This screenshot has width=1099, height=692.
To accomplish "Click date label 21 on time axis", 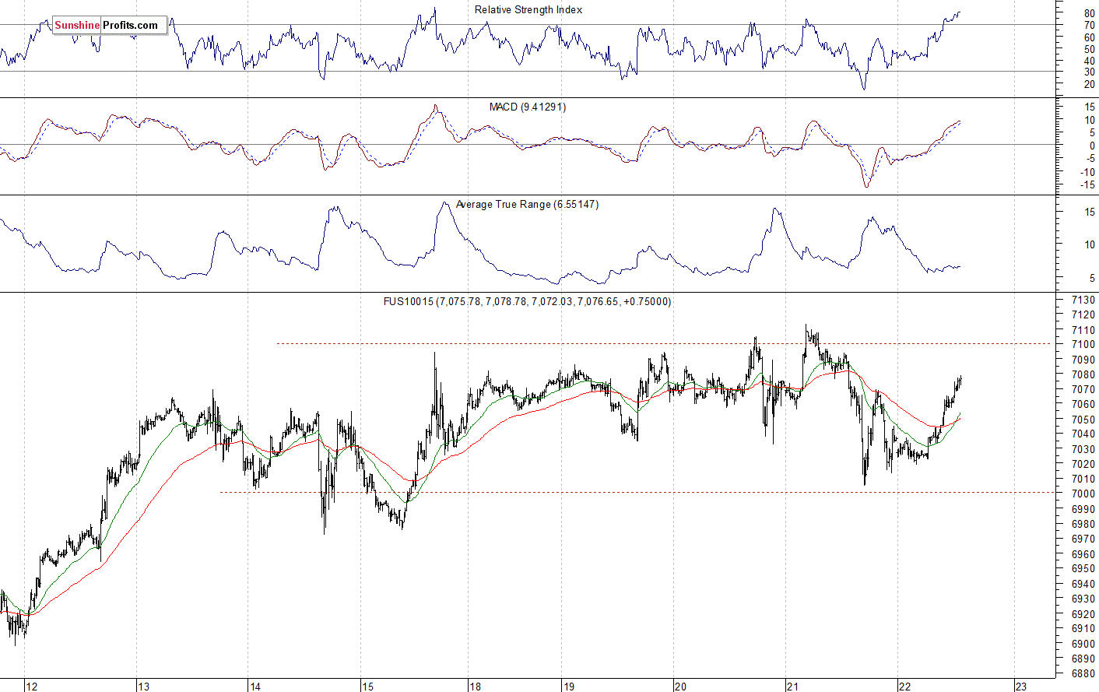I will click(x=793, y=686).
